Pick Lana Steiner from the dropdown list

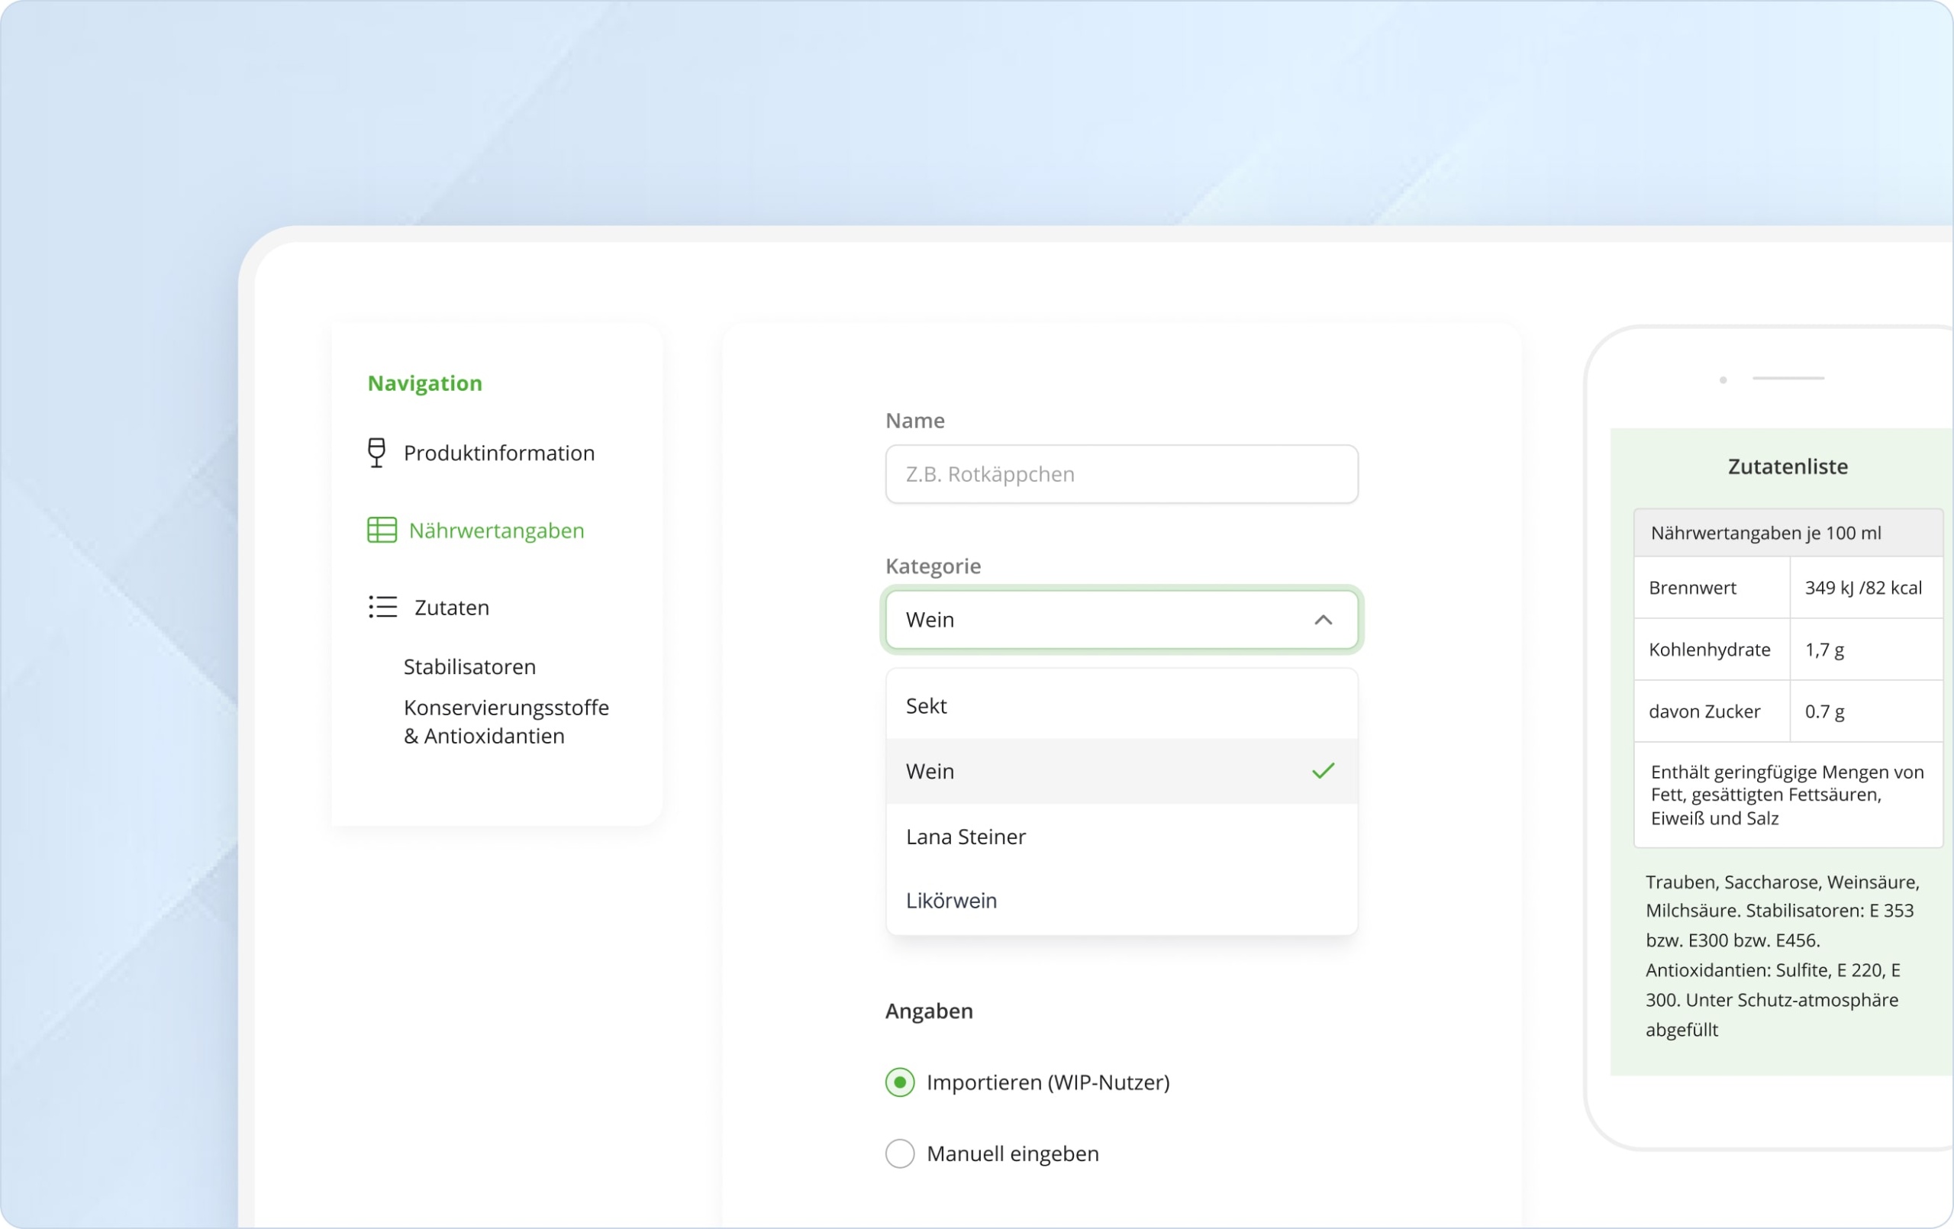coord(1121,837)
